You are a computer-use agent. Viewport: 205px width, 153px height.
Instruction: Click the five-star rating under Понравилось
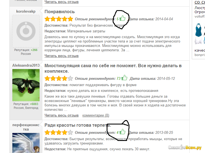click(x=59, y=19)
